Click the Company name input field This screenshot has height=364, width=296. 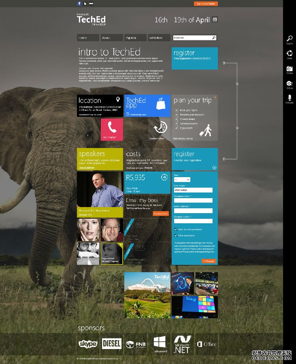click(193, 200)
